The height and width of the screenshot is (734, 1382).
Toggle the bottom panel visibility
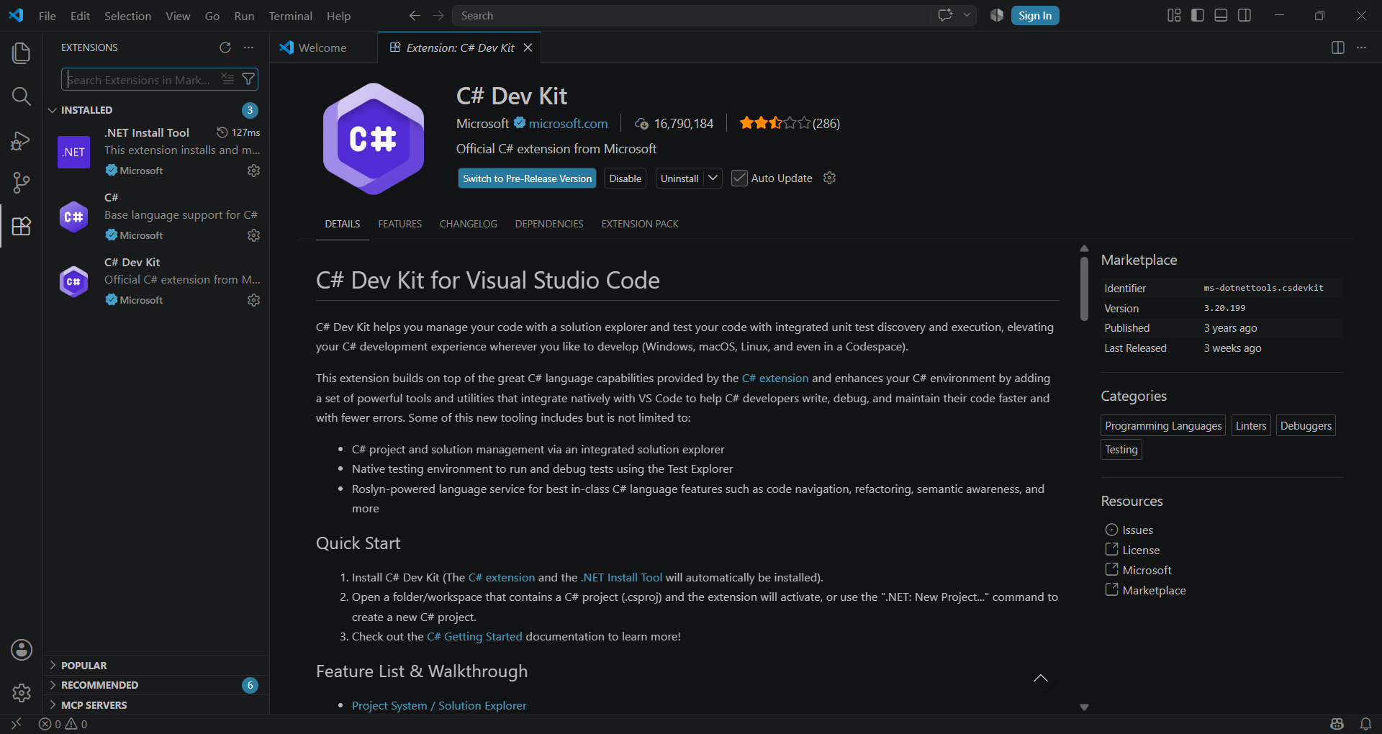pos(1221,15)
